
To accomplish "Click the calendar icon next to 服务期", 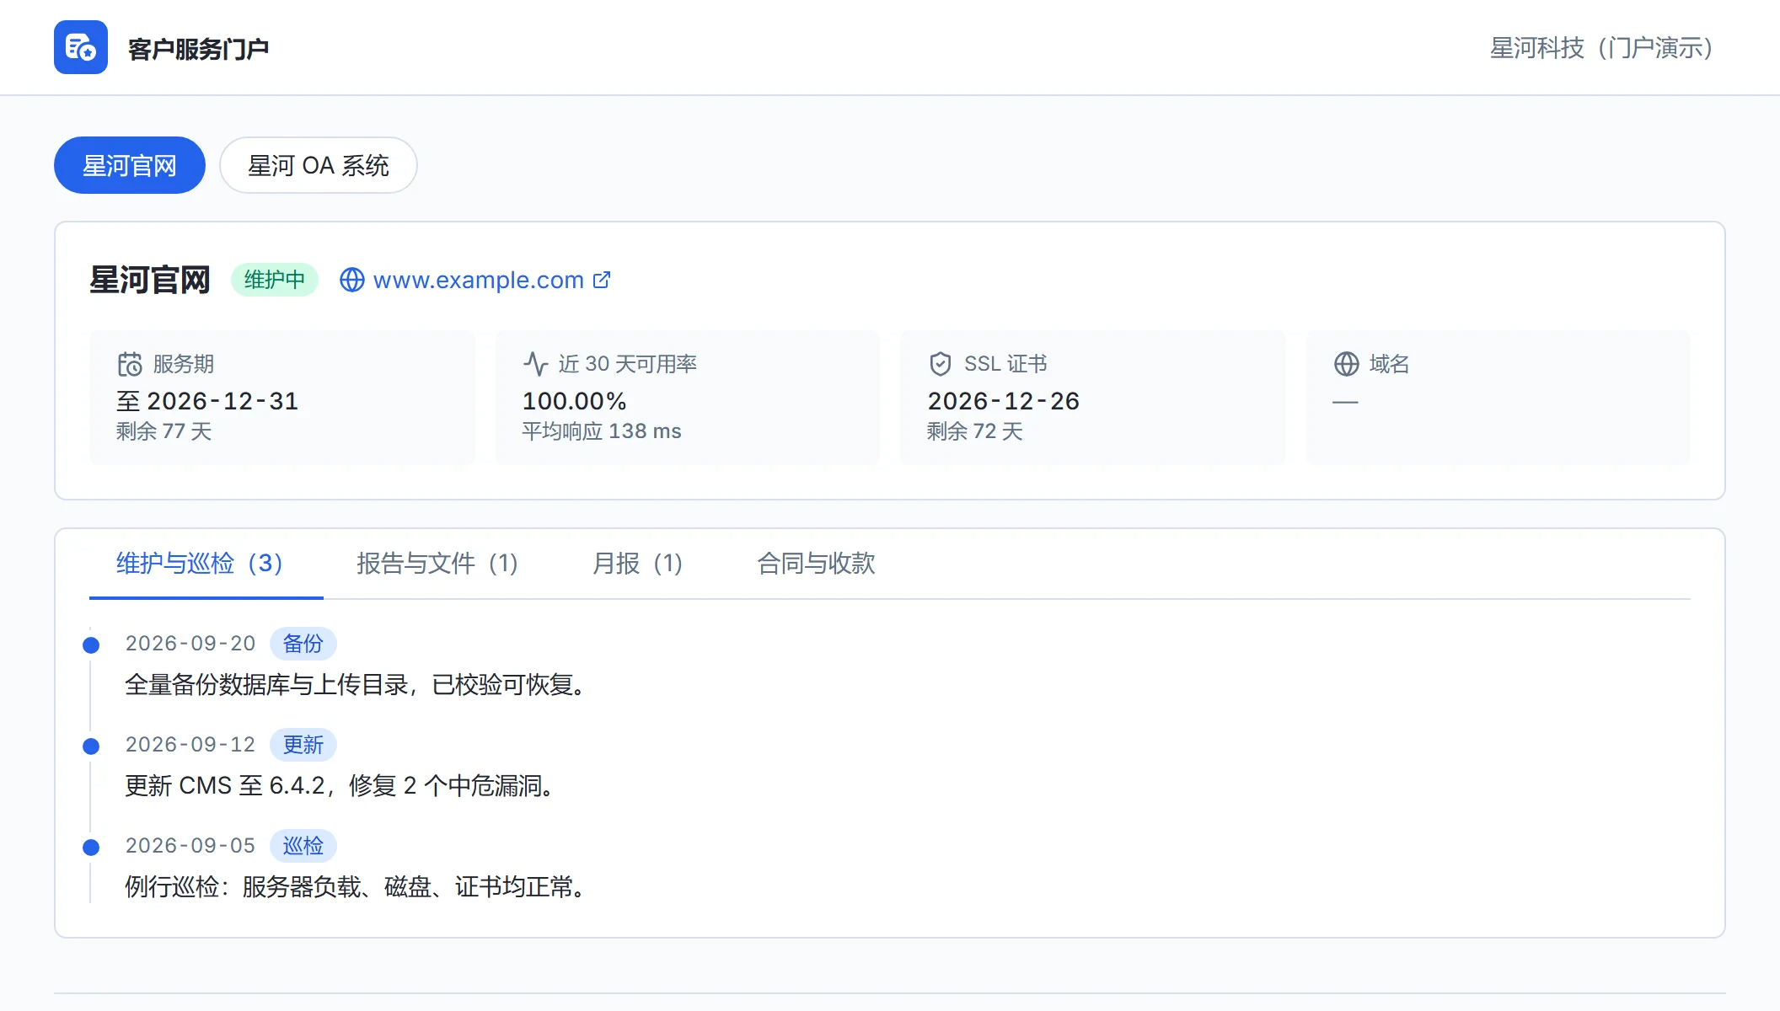I will 130,364.
